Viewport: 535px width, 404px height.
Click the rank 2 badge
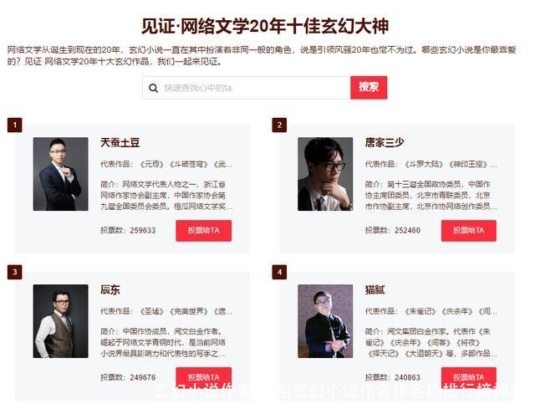[279, 125]
